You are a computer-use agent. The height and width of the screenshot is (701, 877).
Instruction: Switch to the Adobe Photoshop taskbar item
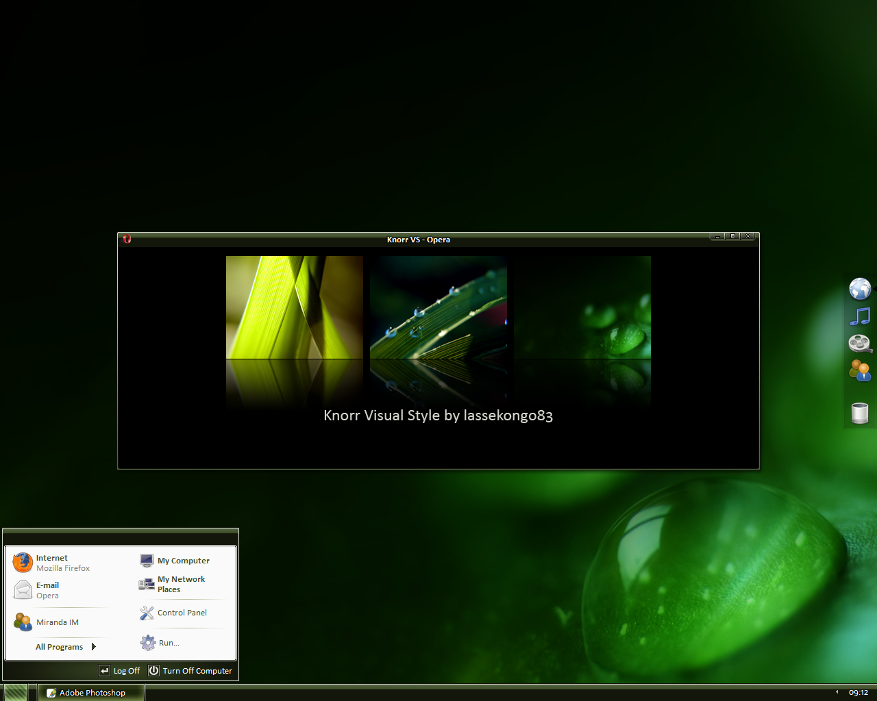91,693
